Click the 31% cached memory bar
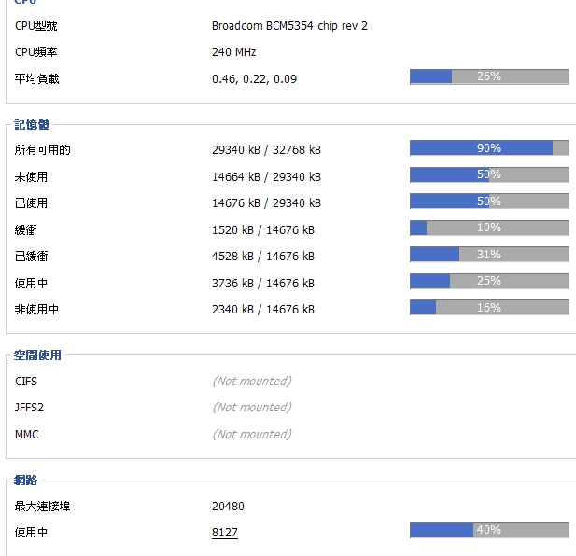The width and height of the screenshot is (576, 556). click(489, 255)
